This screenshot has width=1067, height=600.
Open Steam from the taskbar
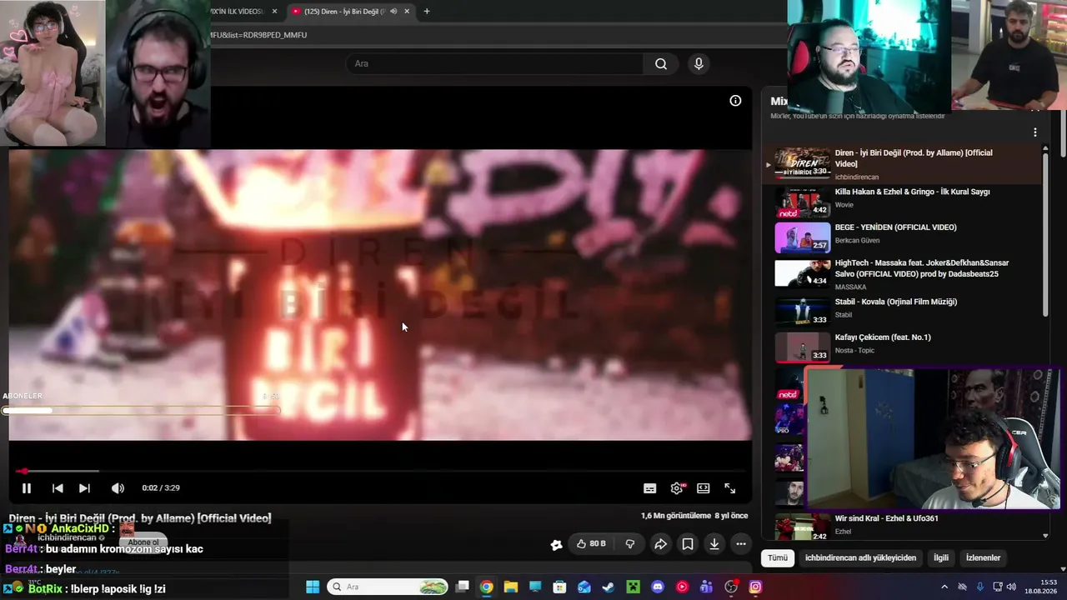(x=609, y=587)
